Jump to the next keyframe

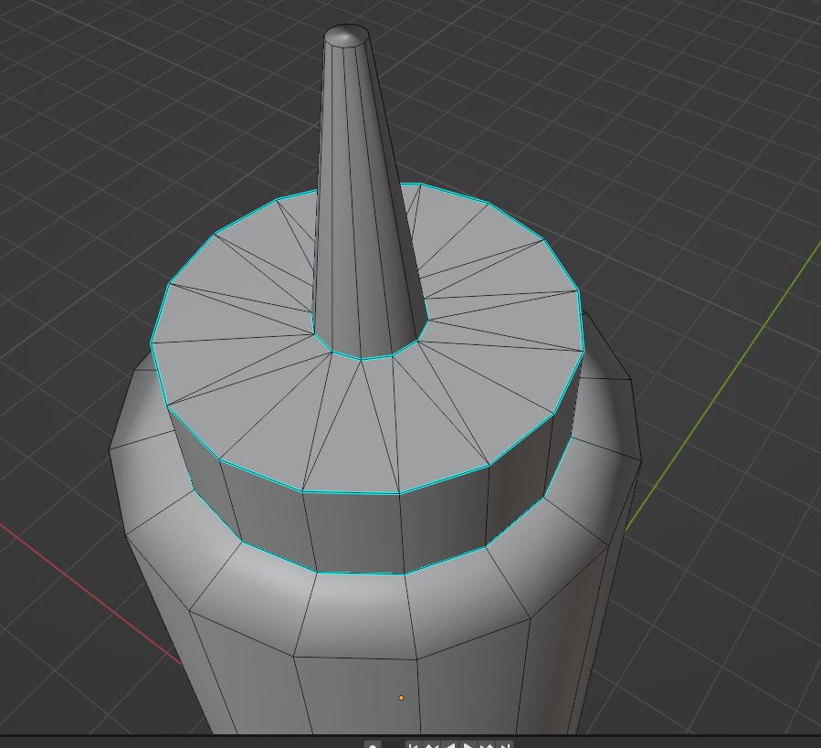click(x=488, y=744)
